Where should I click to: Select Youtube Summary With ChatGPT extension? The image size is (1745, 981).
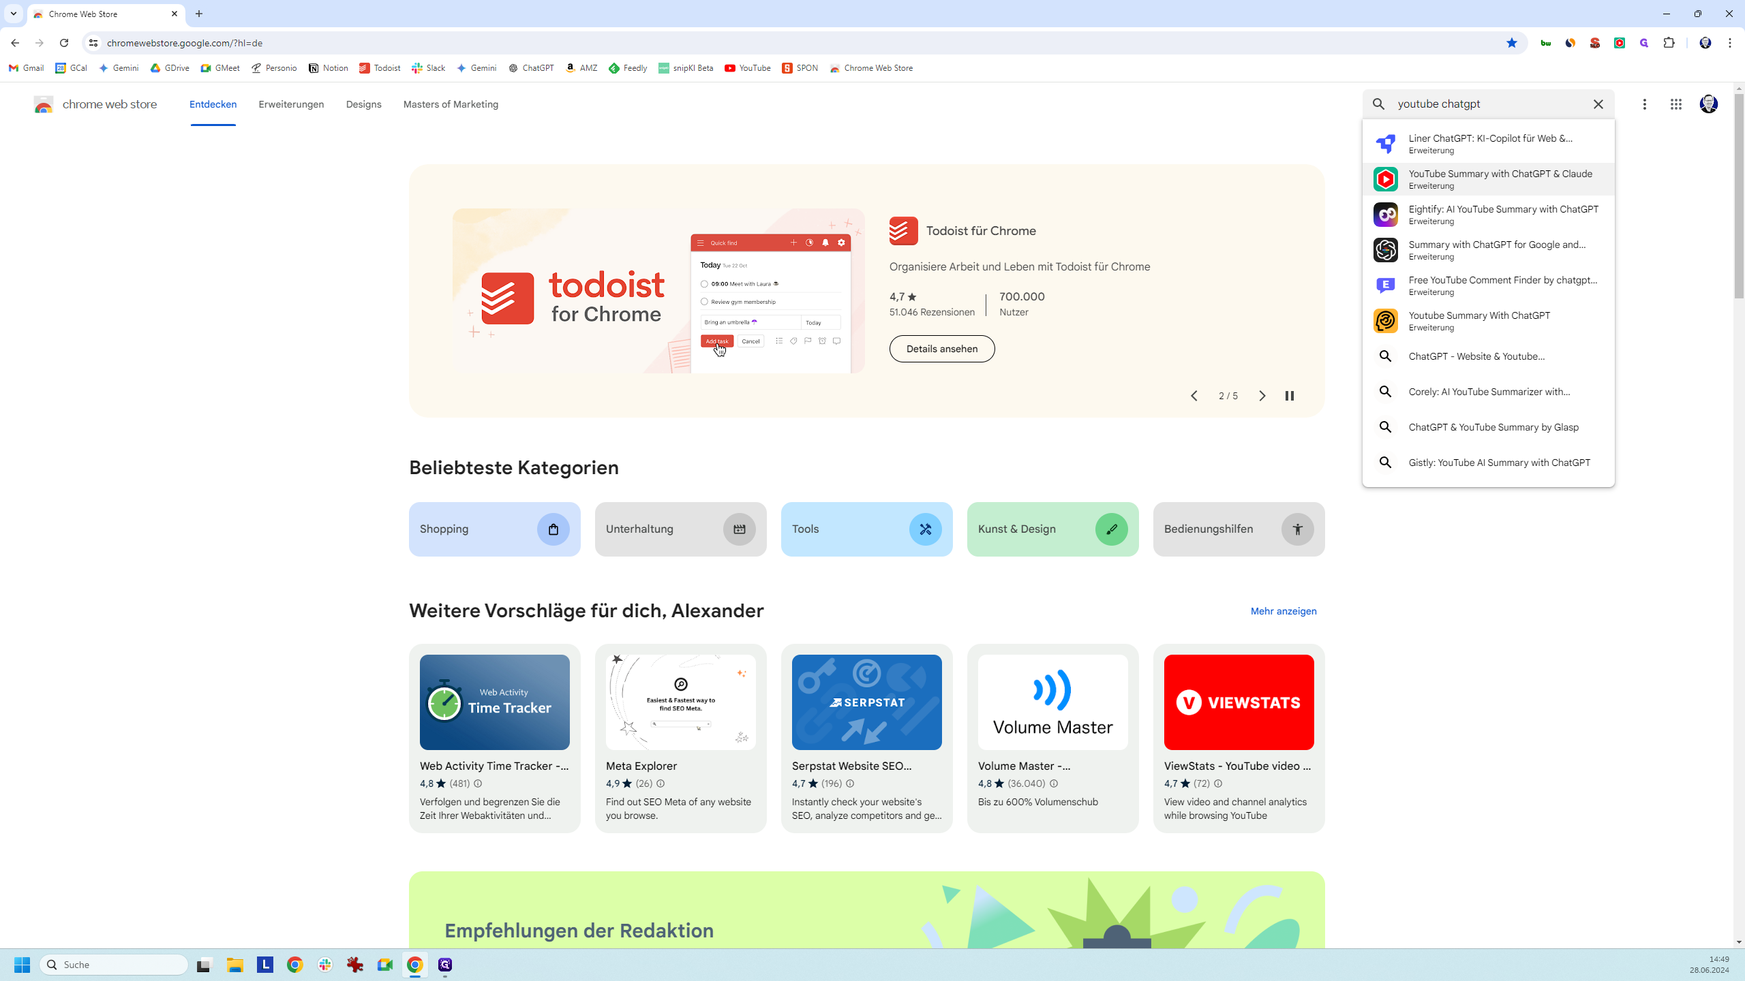pos(1488,321)
